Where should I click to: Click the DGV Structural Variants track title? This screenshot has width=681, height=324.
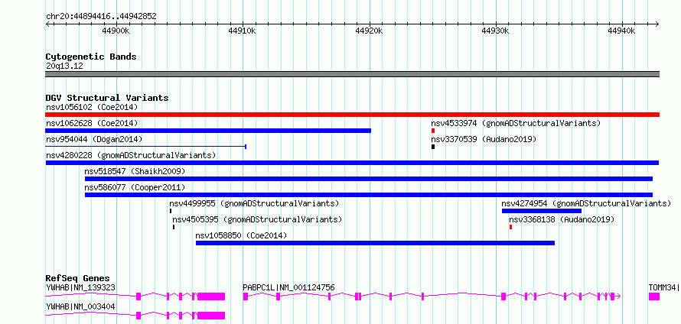pyautogui.click(x=107, y=98)
